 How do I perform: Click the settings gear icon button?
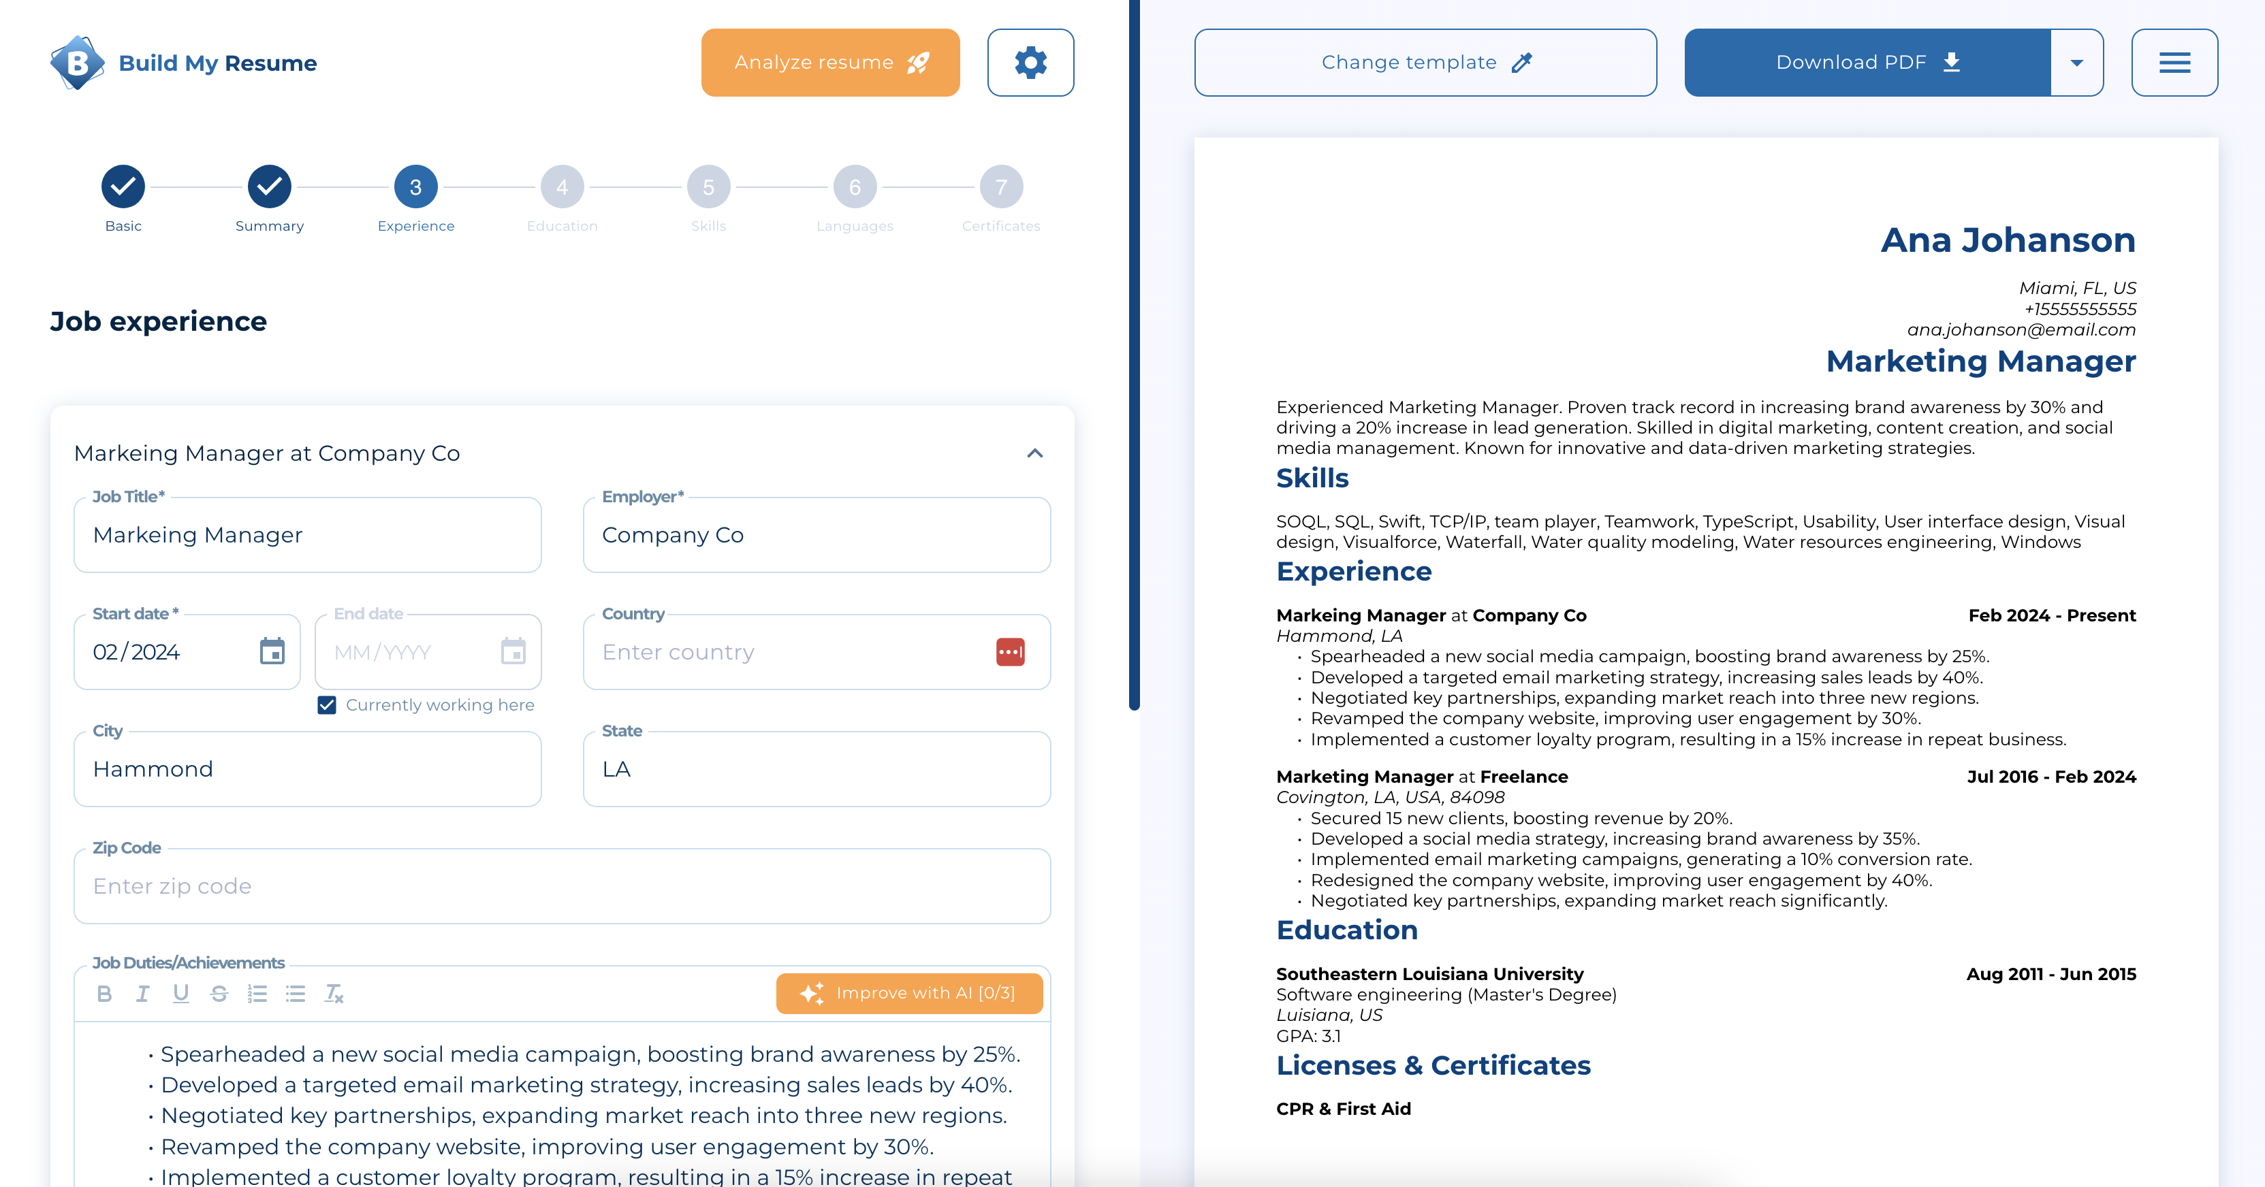[1030, 63]
